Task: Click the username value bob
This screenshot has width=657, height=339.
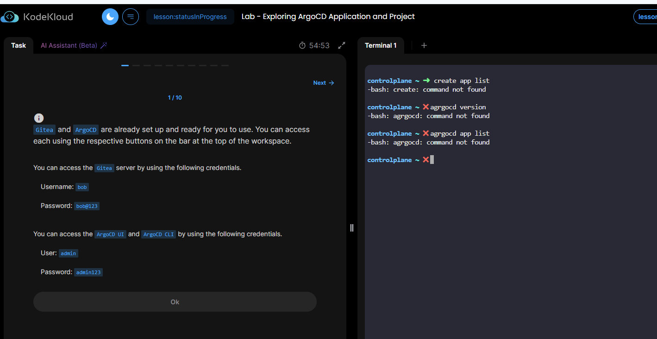Action: pyautogui.click(x=82, y=187)
